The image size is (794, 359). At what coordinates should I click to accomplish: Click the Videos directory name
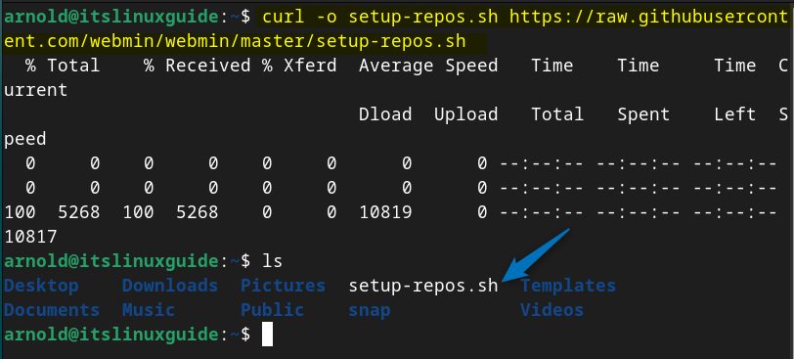click(551, 310)
